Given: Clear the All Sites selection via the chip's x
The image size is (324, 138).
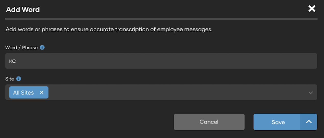Looking at the screenshot, I should [42, 92].
